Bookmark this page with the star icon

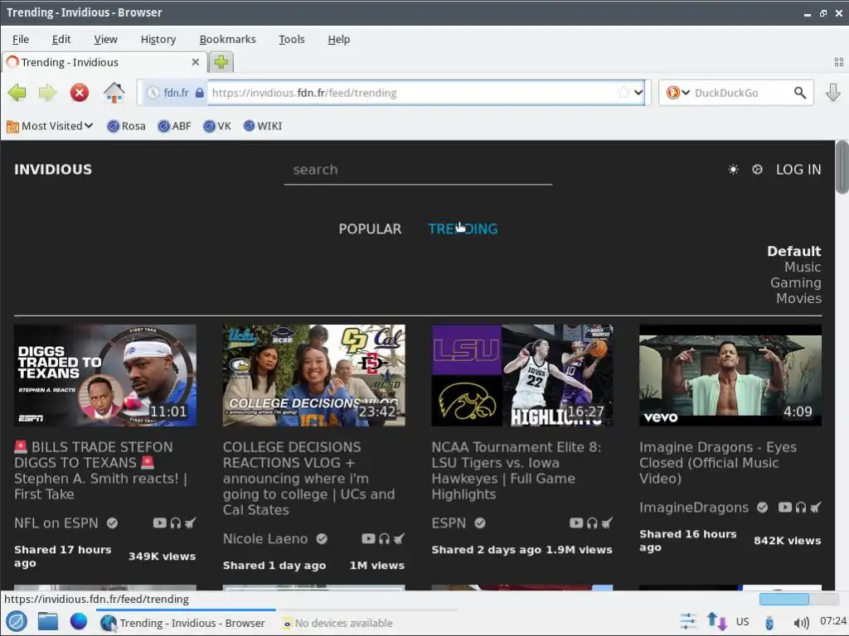(x=623, y=93)
